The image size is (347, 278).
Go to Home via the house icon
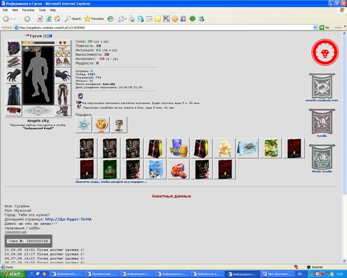[x=57, y=19]
